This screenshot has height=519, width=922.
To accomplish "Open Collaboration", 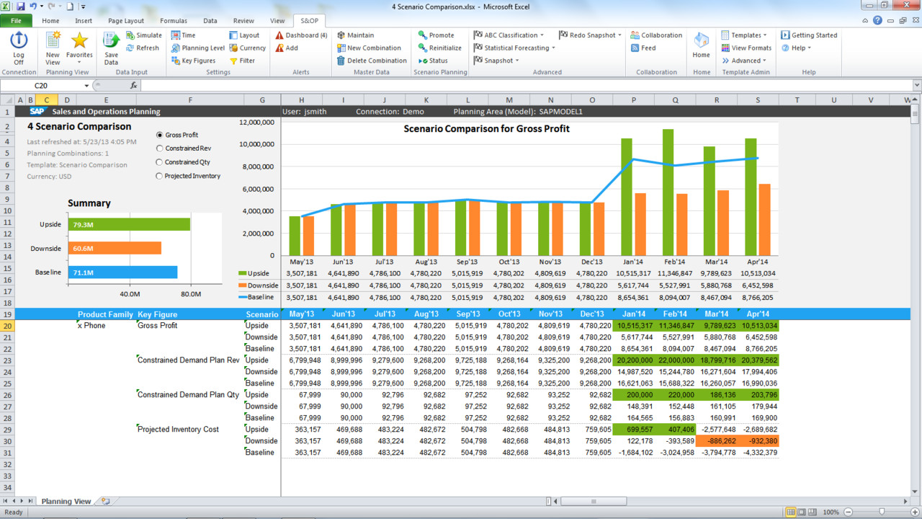I will point(656,35).
